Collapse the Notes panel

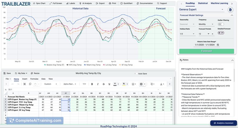coord(232,60)
